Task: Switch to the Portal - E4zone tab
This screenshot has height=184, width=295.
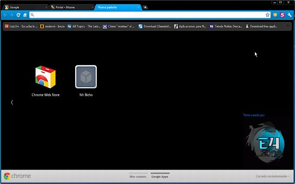Action: click(71, 7)
